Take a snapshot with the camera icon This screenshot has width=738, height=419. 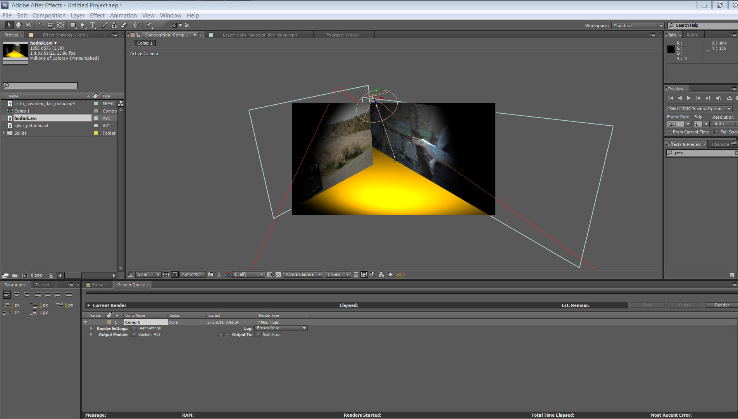point(210,275)
